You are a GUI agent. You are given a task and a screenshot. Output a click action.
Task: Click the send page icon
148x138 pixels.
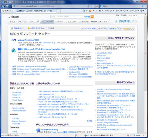click(x=49, y=28)
